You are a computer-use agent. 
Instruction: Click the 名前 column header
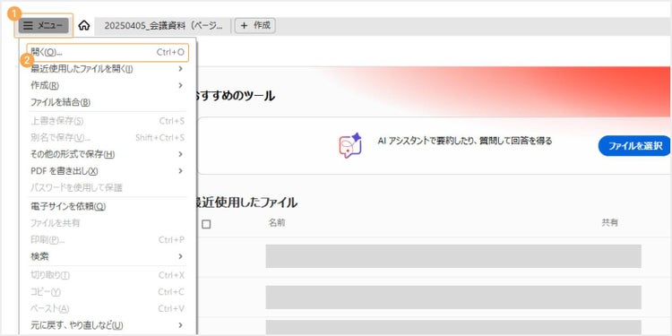277,223
